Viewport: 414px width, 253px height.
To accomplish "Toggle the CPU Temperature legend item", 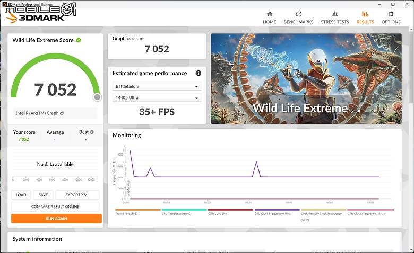I will (x=184, y=212).
